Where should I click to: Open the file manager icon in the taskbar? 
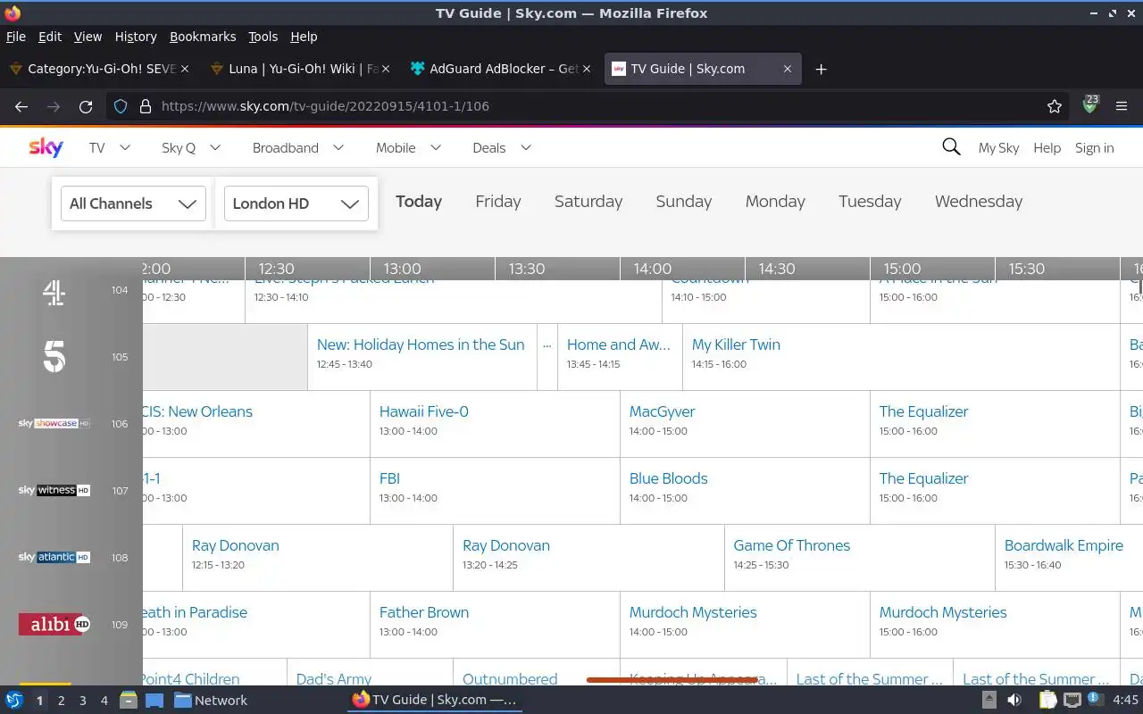click(x=128, y=700)
